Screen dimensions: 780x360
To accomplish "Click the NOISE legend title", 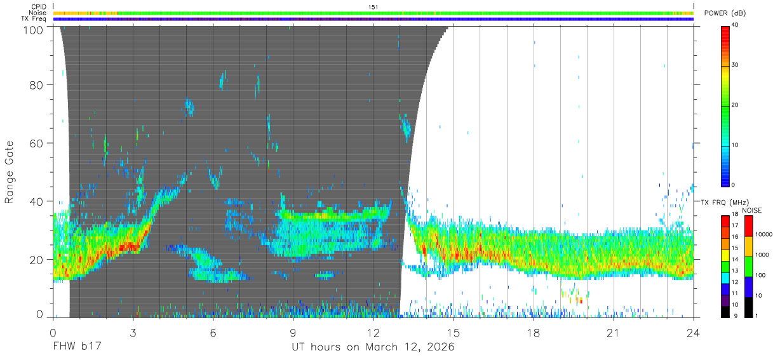I will [752, 210].
